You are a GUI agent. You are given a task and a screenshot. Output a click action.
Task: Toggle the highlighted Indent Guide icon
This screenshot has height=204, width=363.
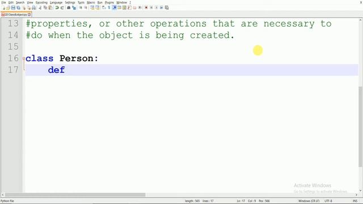(x=114, y=7)
